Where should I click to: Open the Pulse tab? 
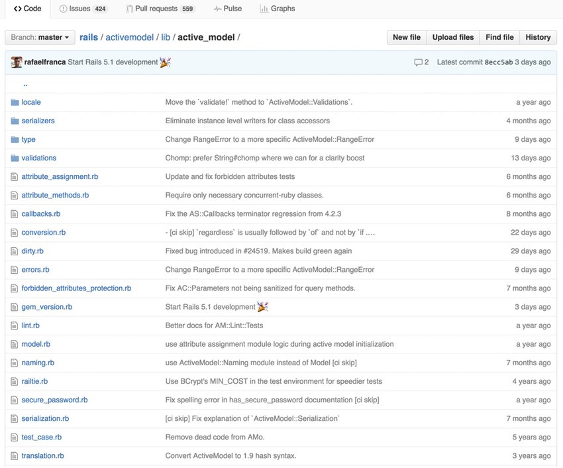click(228, 9)
